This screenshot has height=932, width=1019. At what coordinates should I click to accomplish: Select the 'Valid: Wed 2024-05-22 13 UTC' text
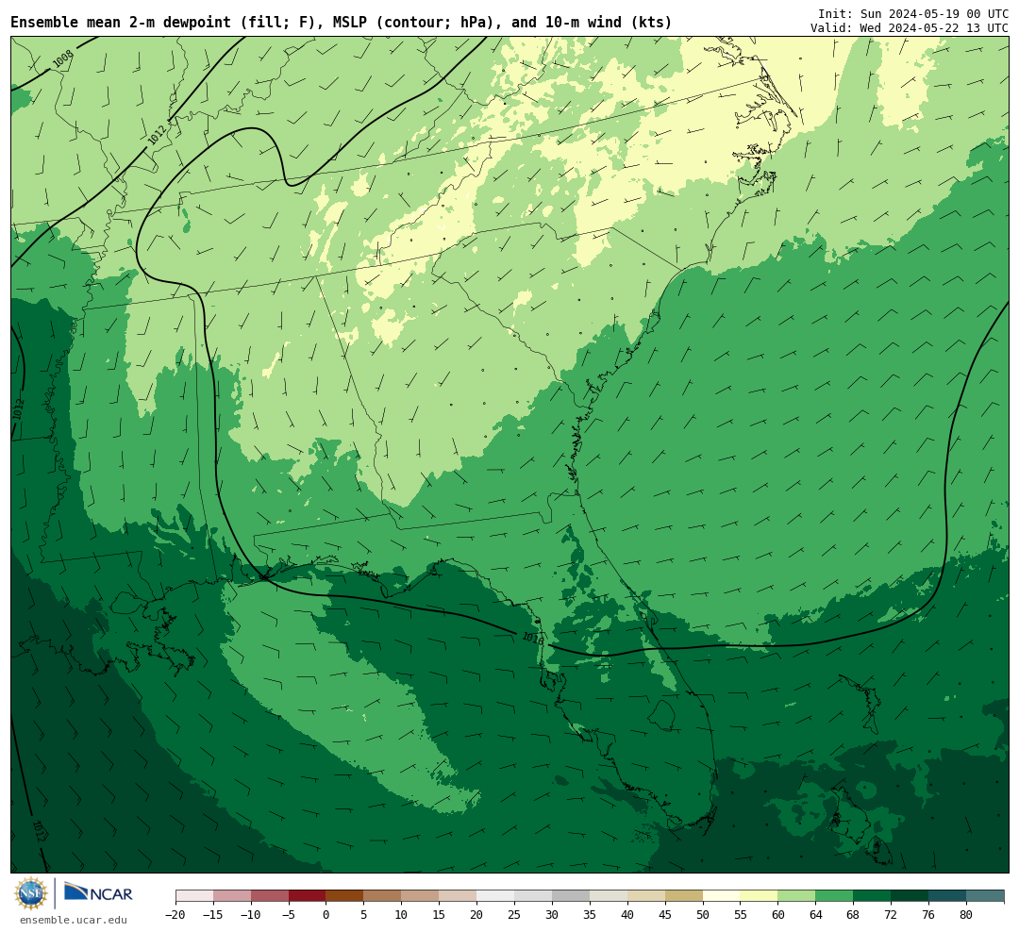[x=910, y=28]
